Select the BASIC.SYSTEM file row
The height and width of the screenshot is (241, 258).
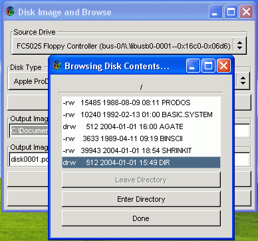click(141, 115)
